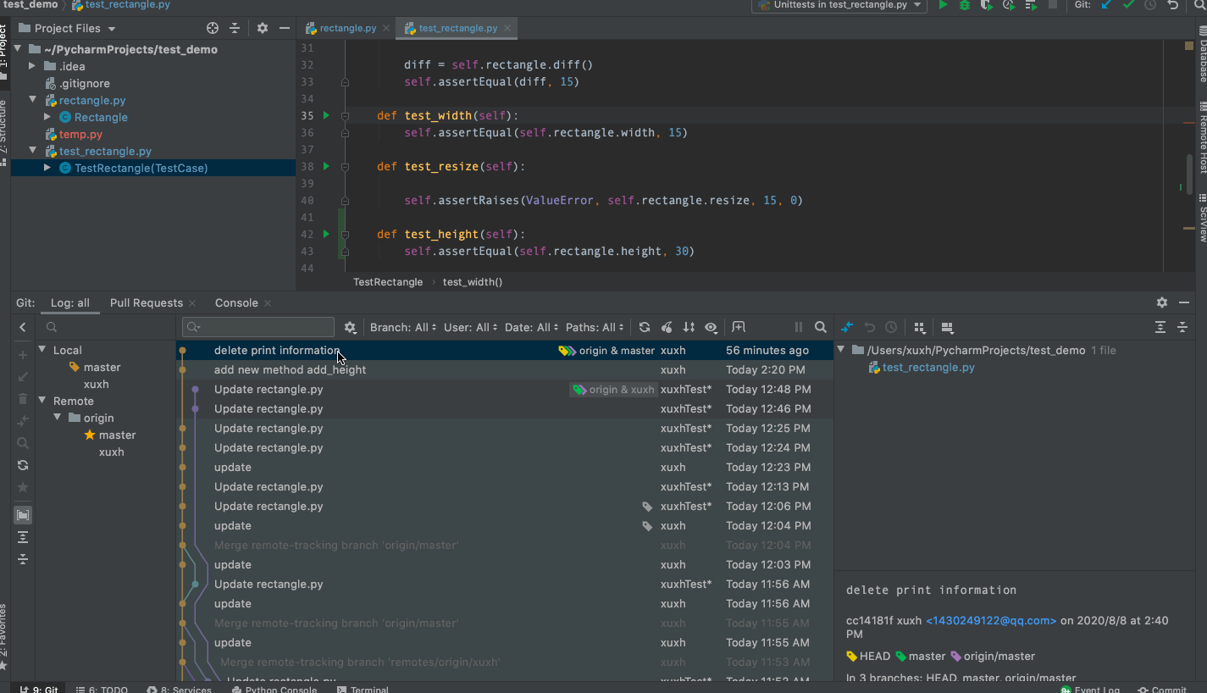
Task: Click the IntelliSort up-down arrows icon in the log toolbar
Action: click(x=689, y=327)
